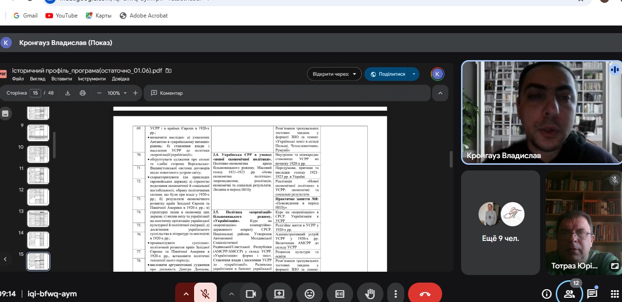Select page 12 thumbnail in sidebar
The height and width of the screenshot is (302, 622).
click(38, 196)
